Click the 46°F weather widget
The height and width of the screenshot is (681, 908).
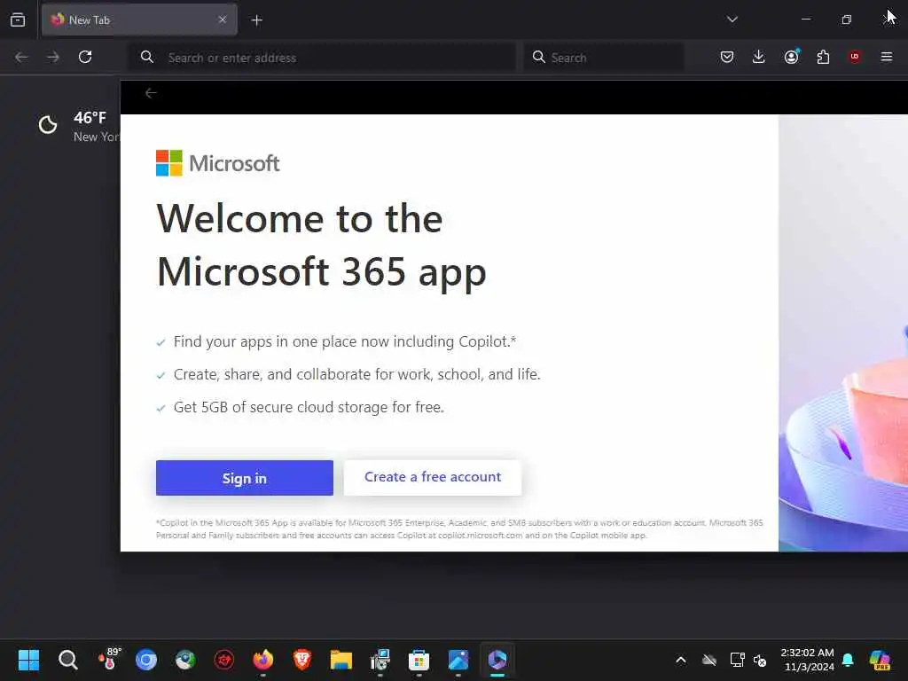[78, 126]
